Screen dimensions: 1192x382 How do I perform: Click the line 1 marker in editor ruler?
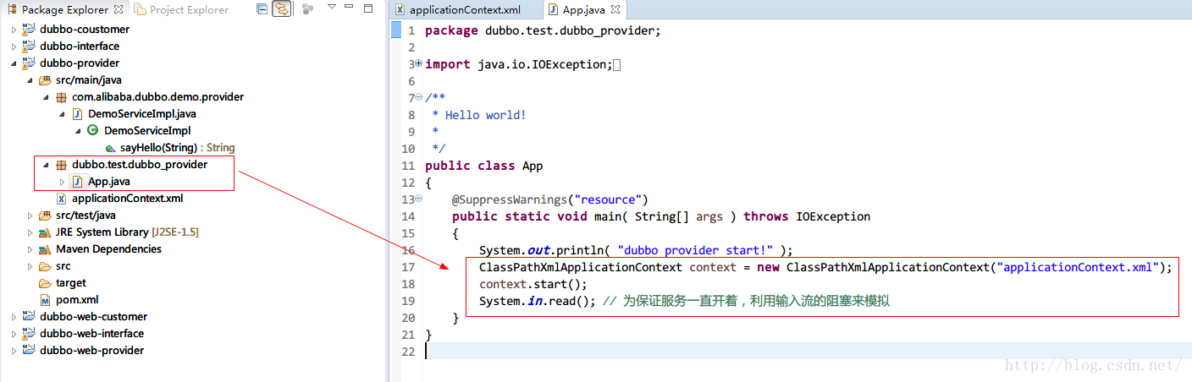point(395,30)
